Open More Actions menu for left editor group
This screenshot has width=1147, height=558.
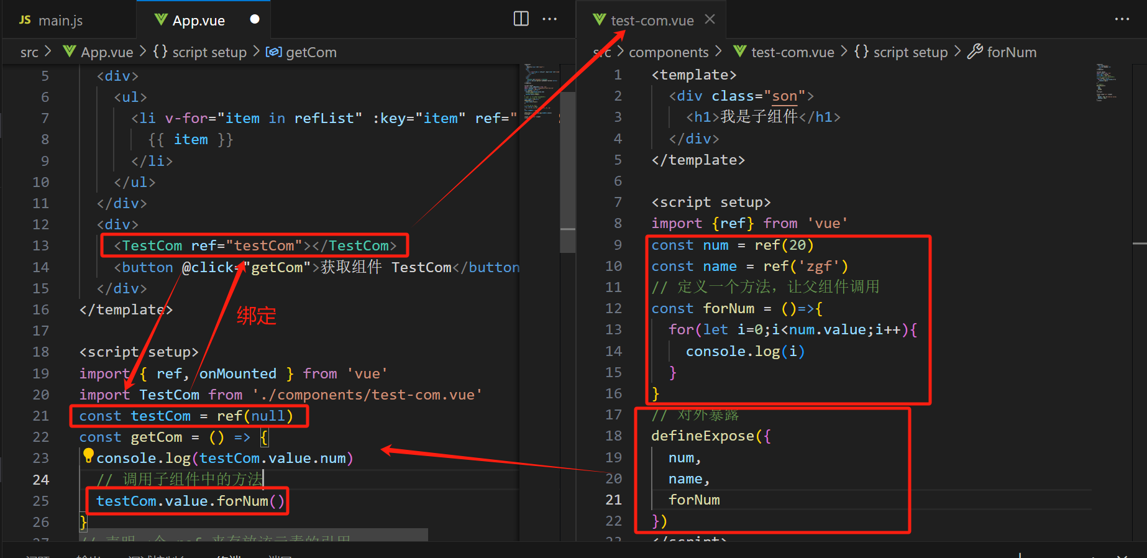pyautogui.click(x=549, y=19)
